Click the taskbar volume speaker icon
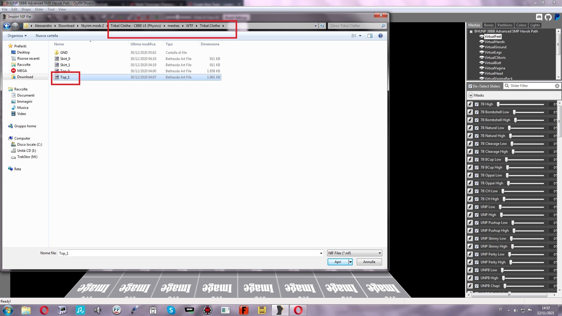 pyautogui.click(x=515, y=310)
